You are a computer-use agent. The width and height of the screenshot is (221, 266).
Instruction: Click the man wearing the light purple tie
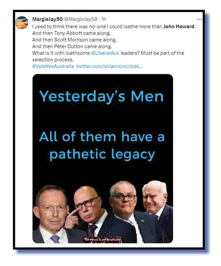coord(51,214)
